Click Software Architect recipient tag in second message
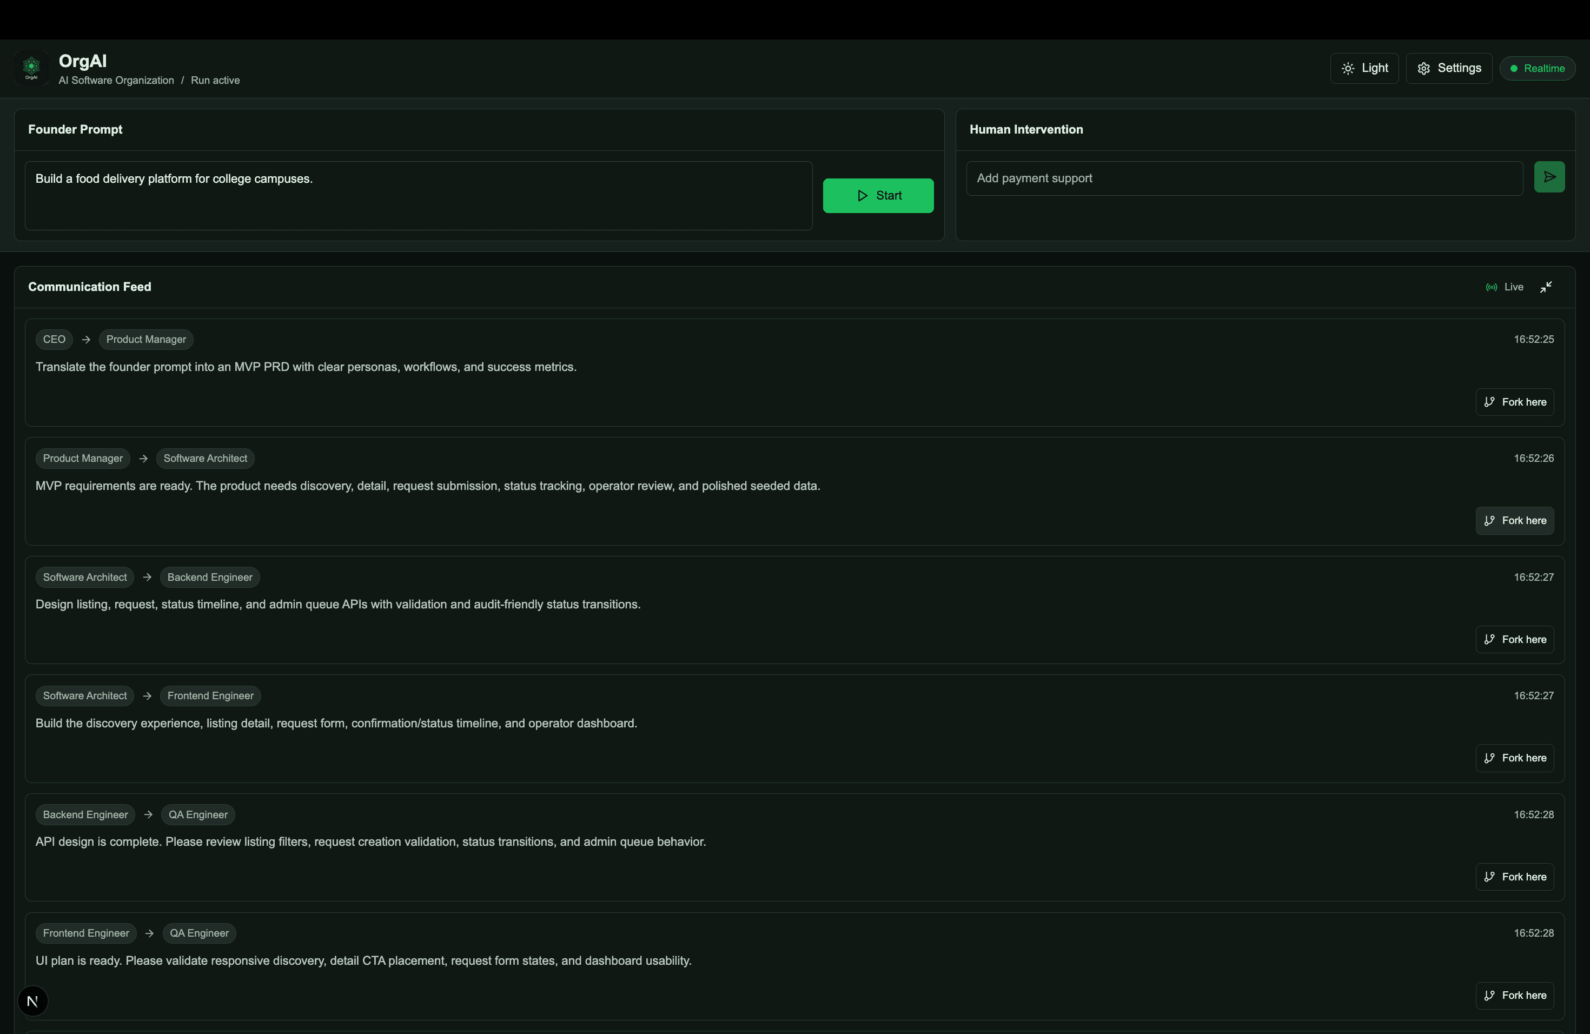Image resolution: width=1590 pixels, height=1034 pixels. coord(205,458)
